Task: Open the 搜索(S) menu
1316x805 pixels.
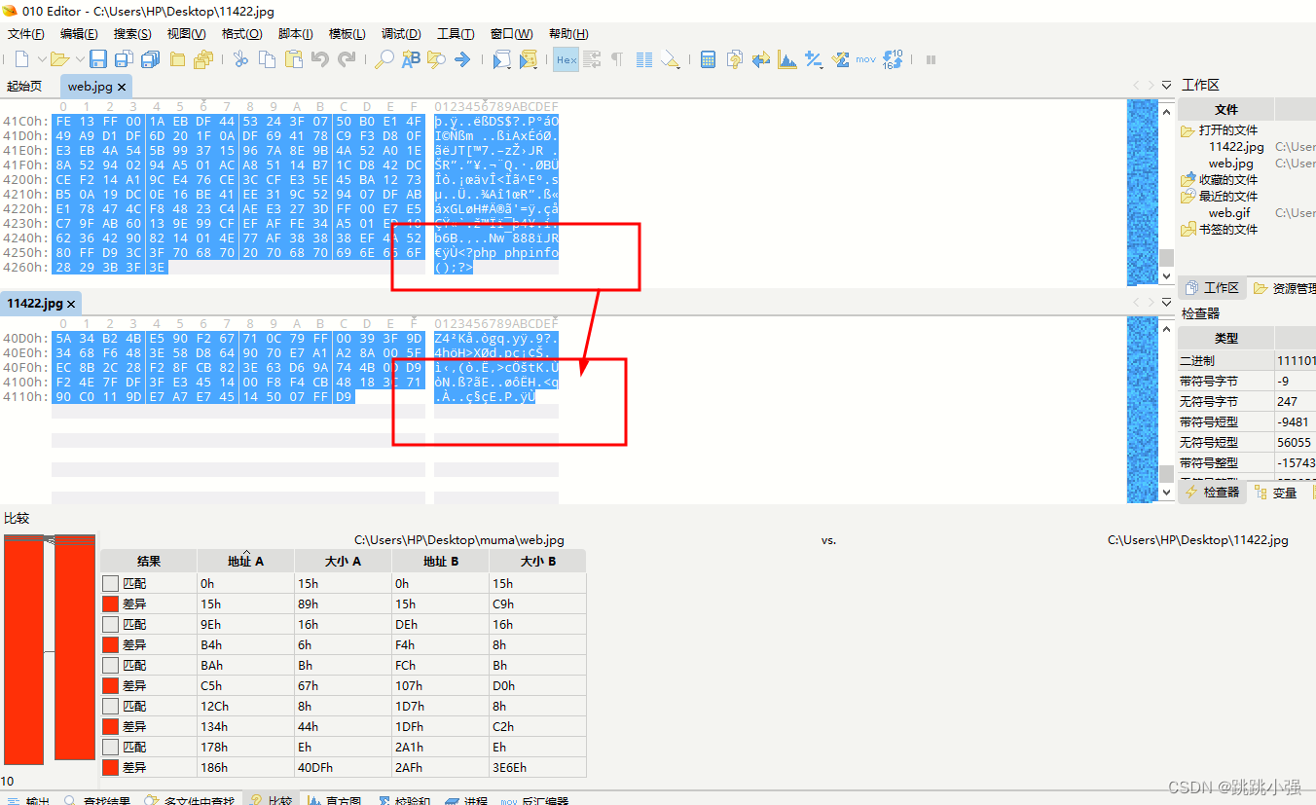Action: [x=132, y=34]
